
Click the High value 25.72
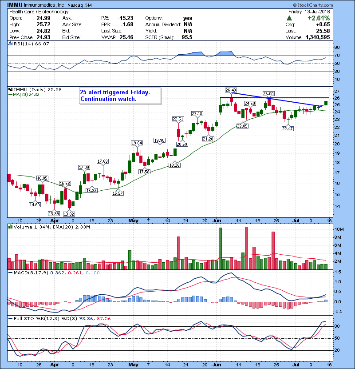pos(43,24)
